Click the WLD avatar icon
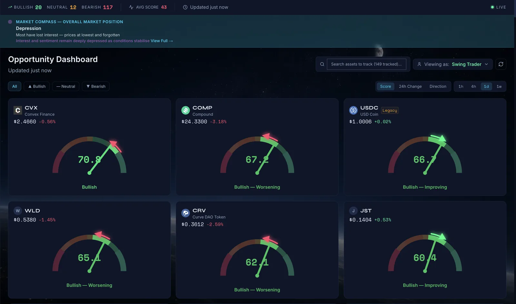The image size is (516, 304). 18,211
